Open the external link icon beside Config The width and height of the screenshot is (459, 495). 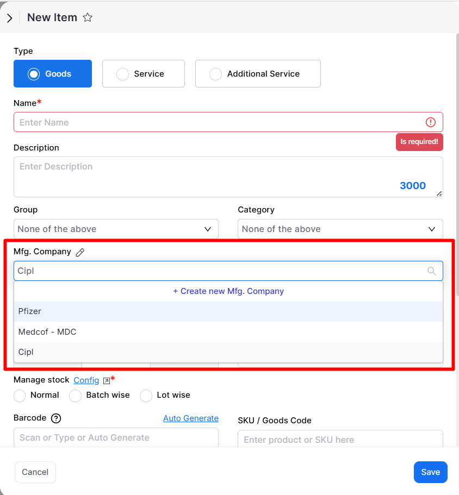(107, 381)
